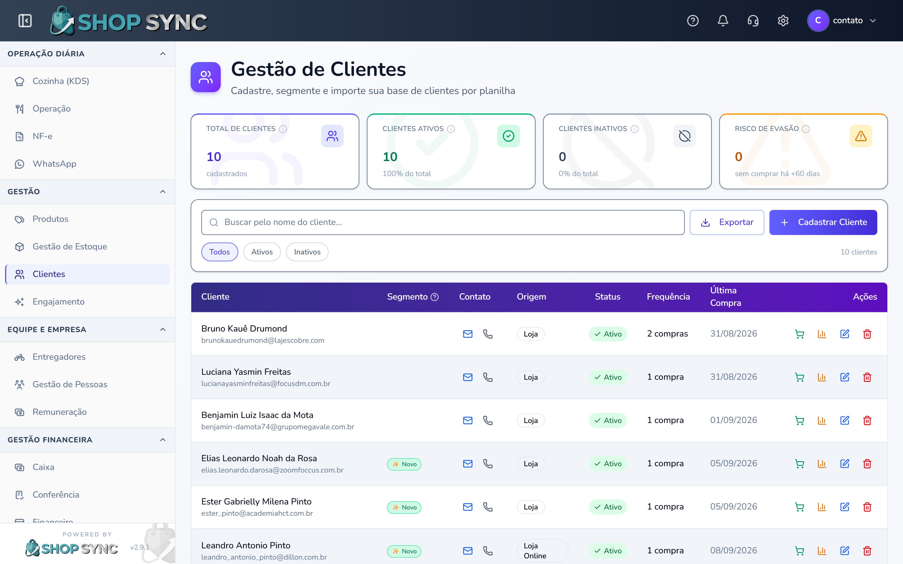Click the Cadastrar Cliente button
Screen dimensions: 903x564
coord(823,222)
